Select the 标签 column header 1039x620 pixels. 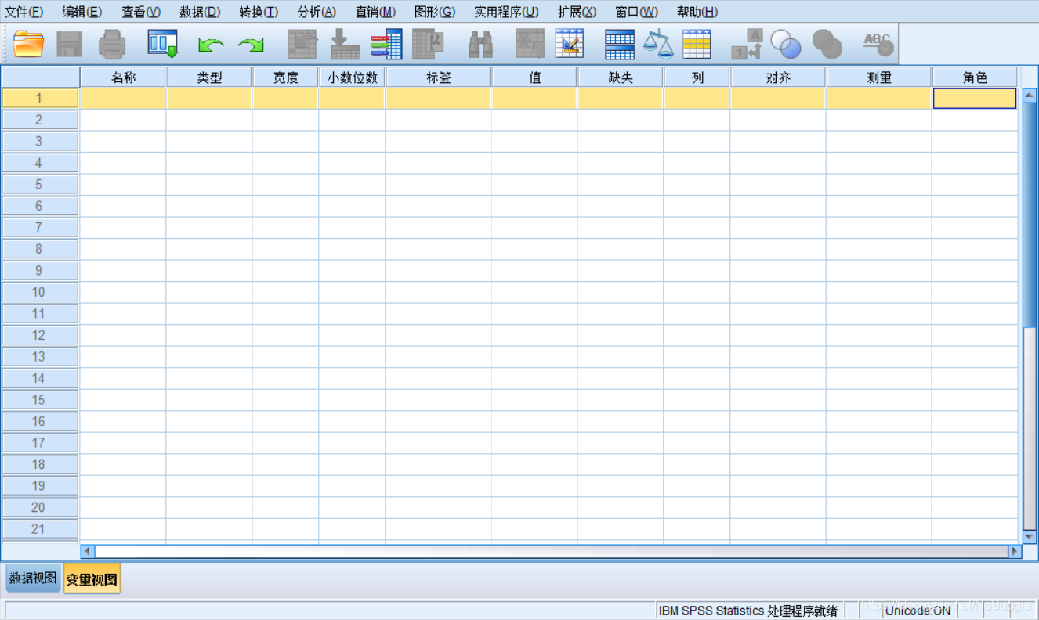coord(438,77)
